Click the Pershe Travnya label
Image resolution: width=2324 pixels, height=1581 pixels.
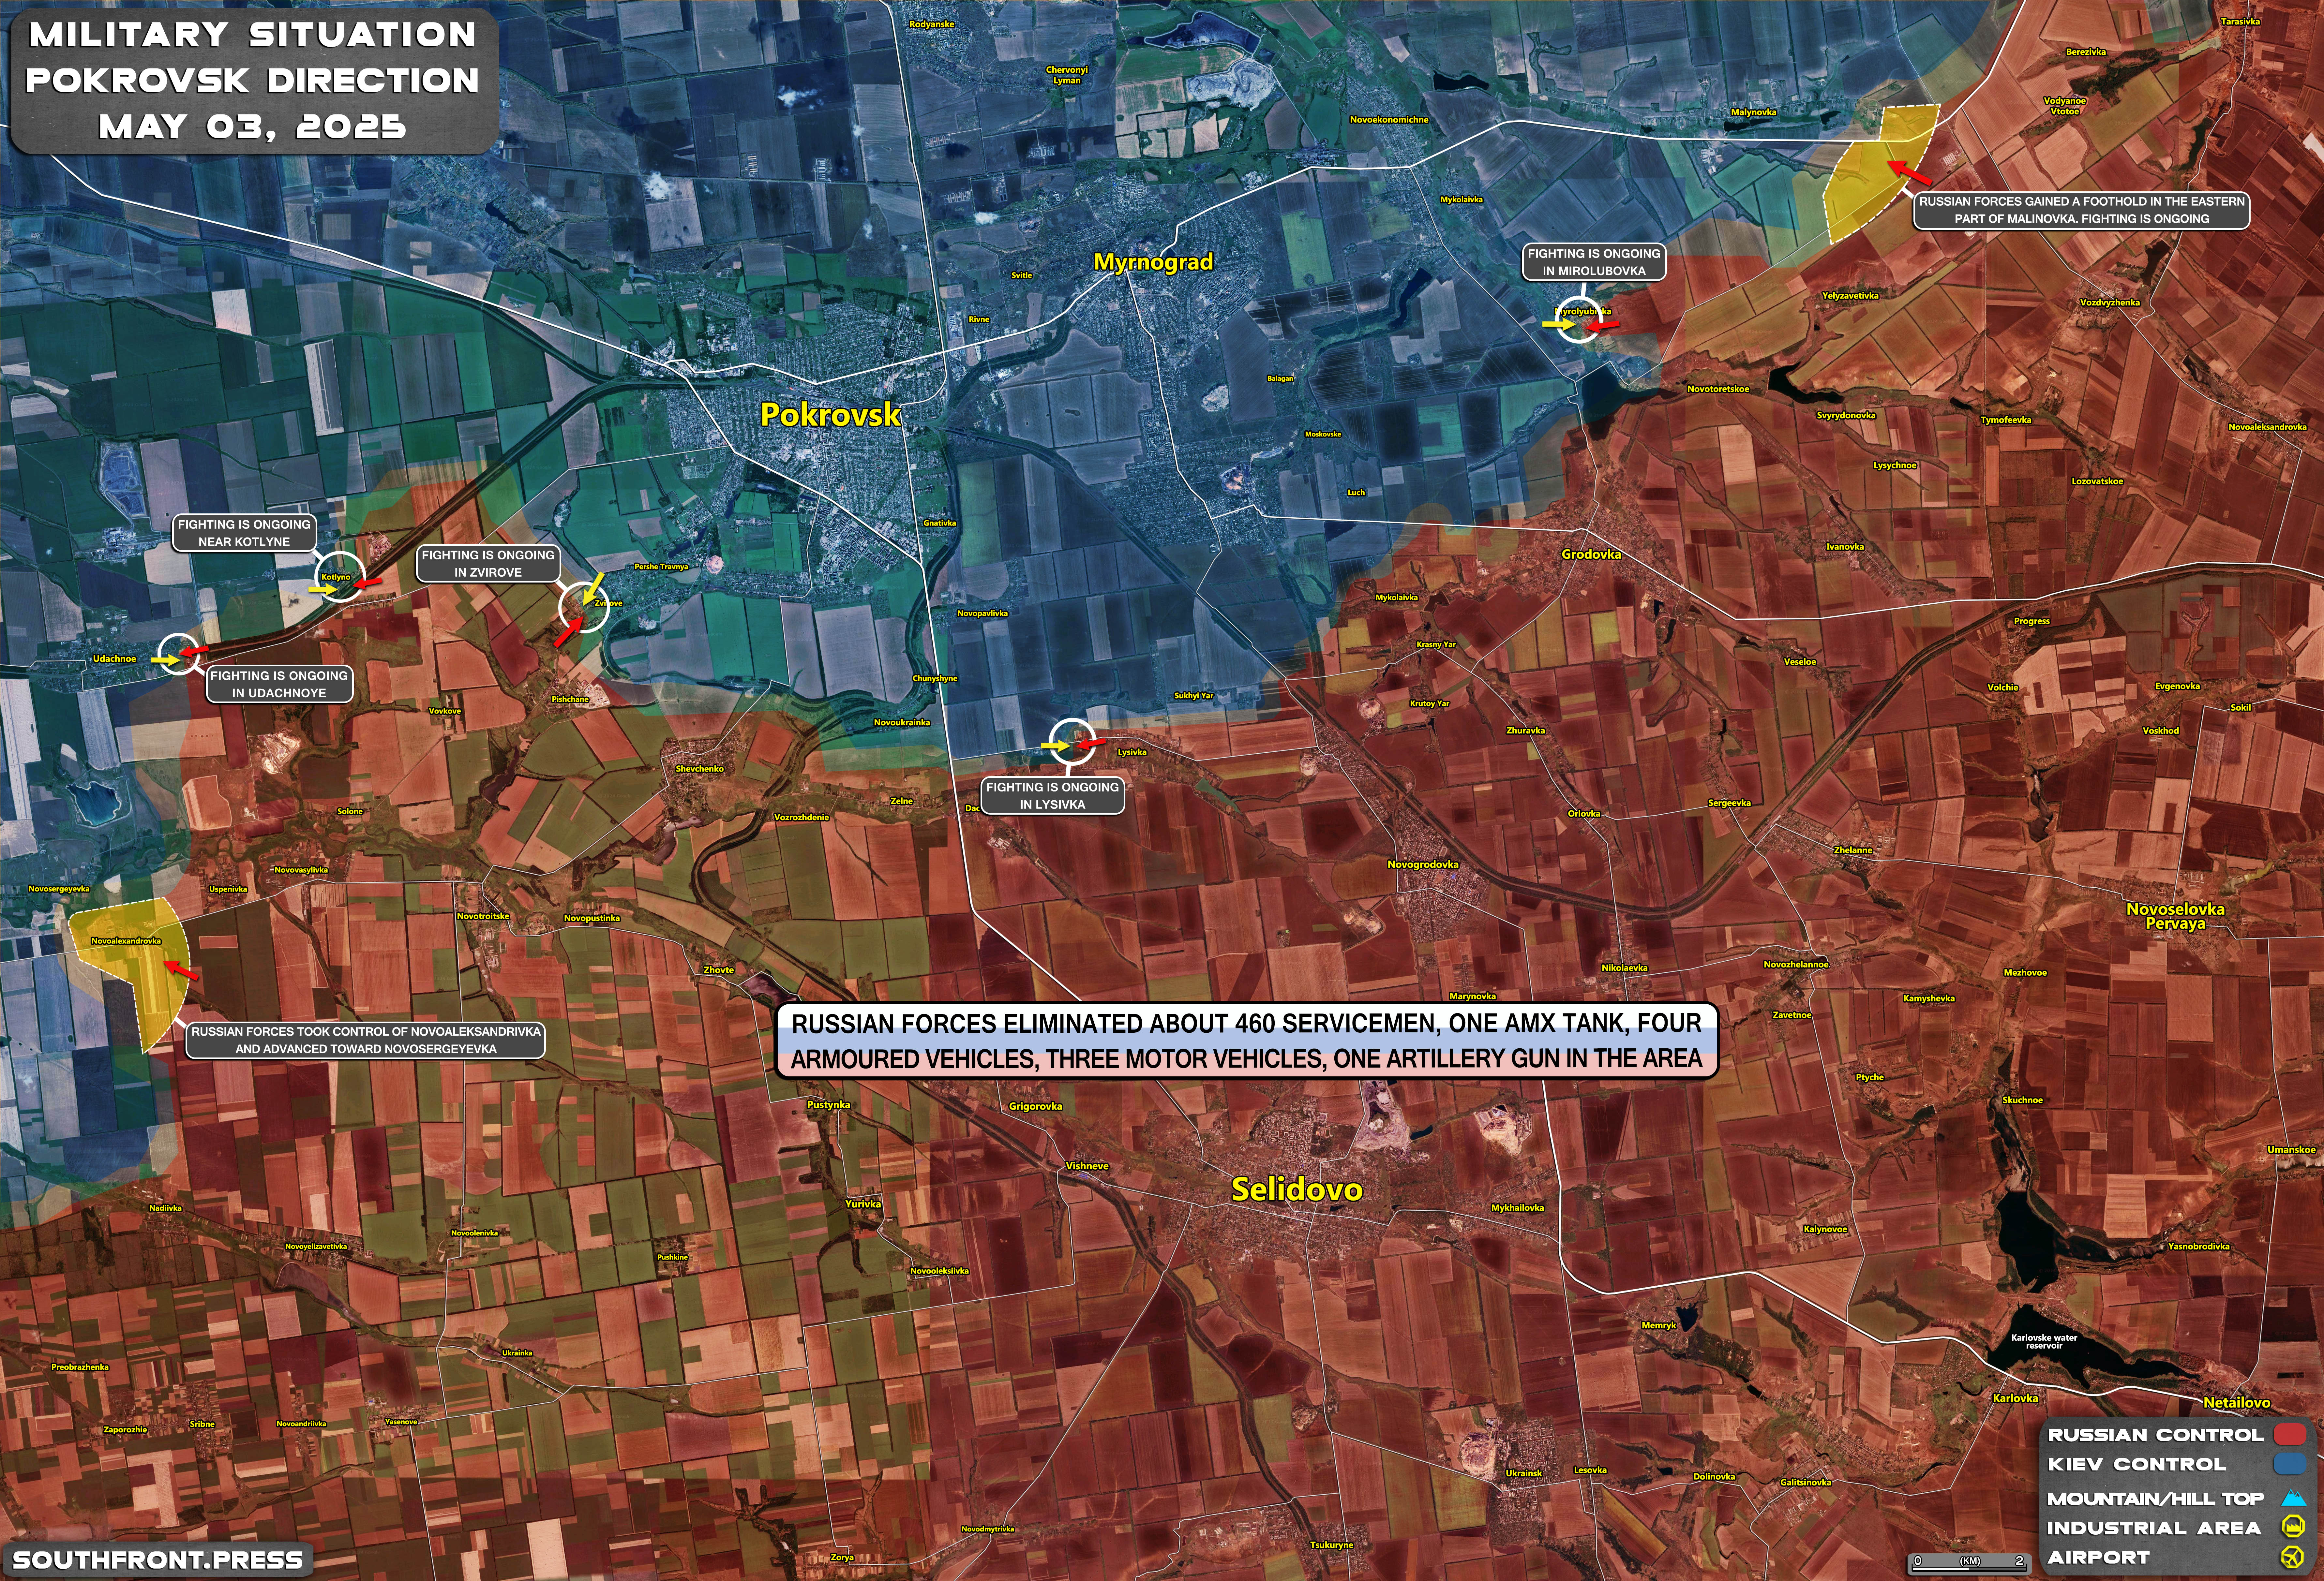coord(661,567)
